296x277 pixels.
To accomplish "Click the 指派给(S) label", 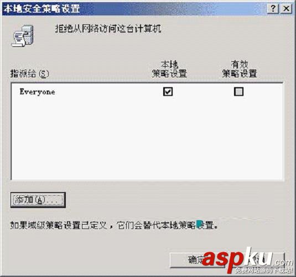I will pos(29,73).
